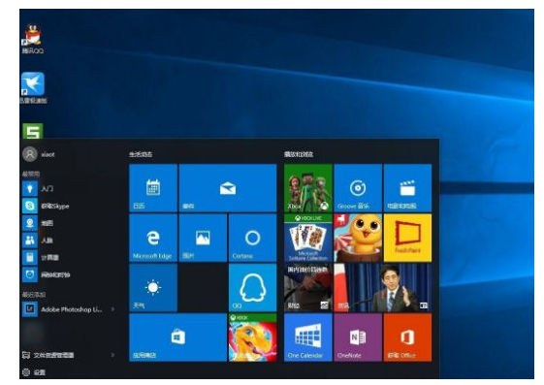The image size is (544, 385).
Task: Open the Xbox avatars tile
Action: click(308, 188)
